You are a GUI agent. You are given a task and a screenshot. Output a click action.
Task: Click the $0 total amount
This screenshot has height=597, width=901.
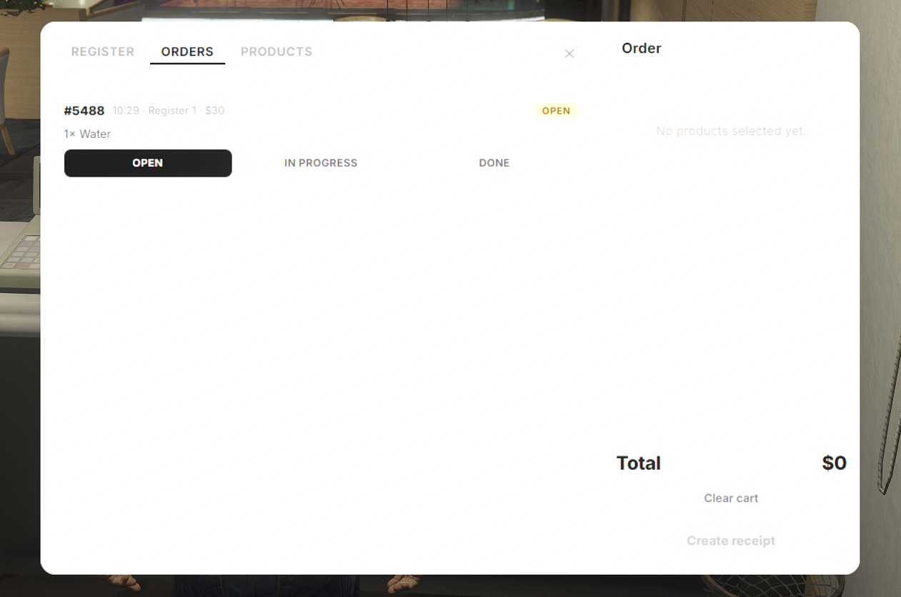point(834,463)
